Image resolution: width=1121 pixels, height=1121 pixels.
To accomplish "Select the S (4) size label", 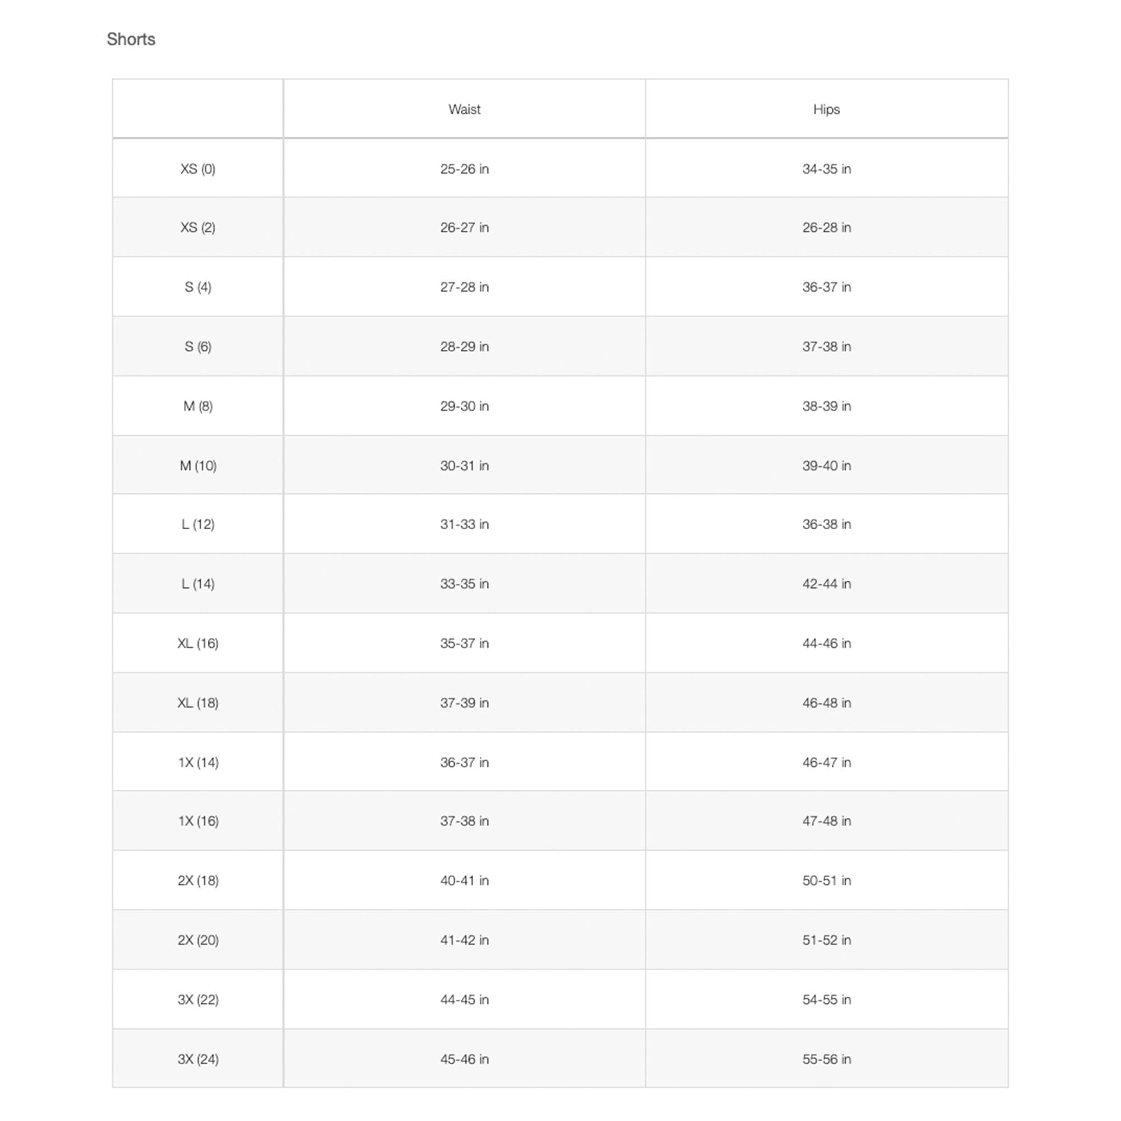I will (198, 287).
